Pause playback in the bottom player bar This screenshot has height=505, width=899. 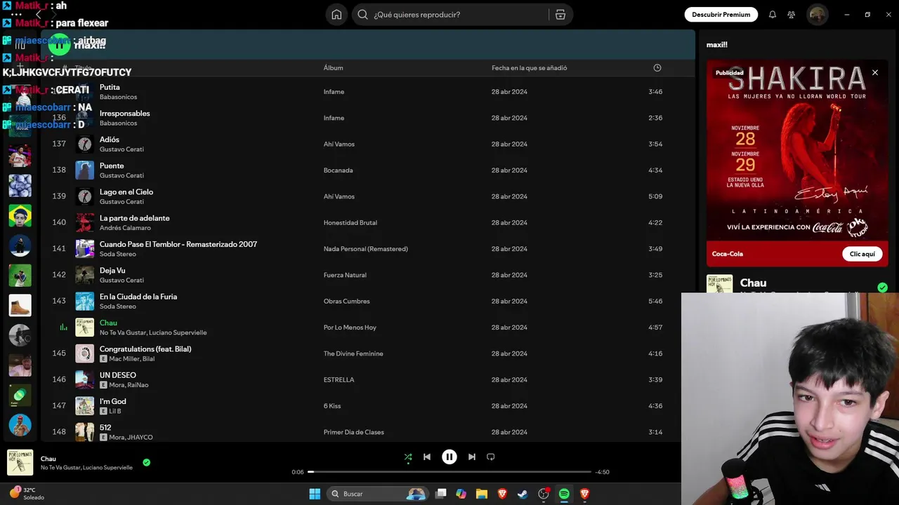[x=449, y=457]
